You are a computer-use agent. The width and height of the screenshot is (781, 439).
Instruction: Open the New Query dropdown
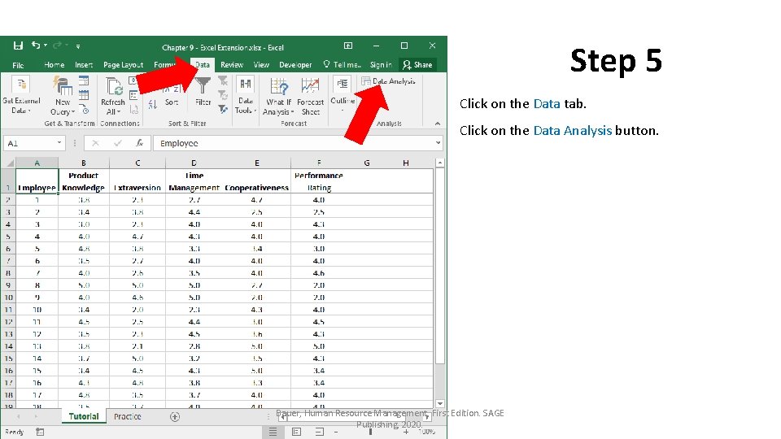63,96
